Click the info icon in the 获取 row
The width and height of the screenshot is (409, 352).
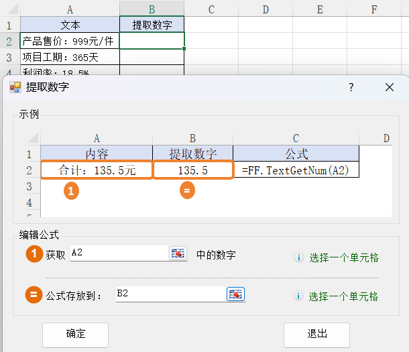298,257
